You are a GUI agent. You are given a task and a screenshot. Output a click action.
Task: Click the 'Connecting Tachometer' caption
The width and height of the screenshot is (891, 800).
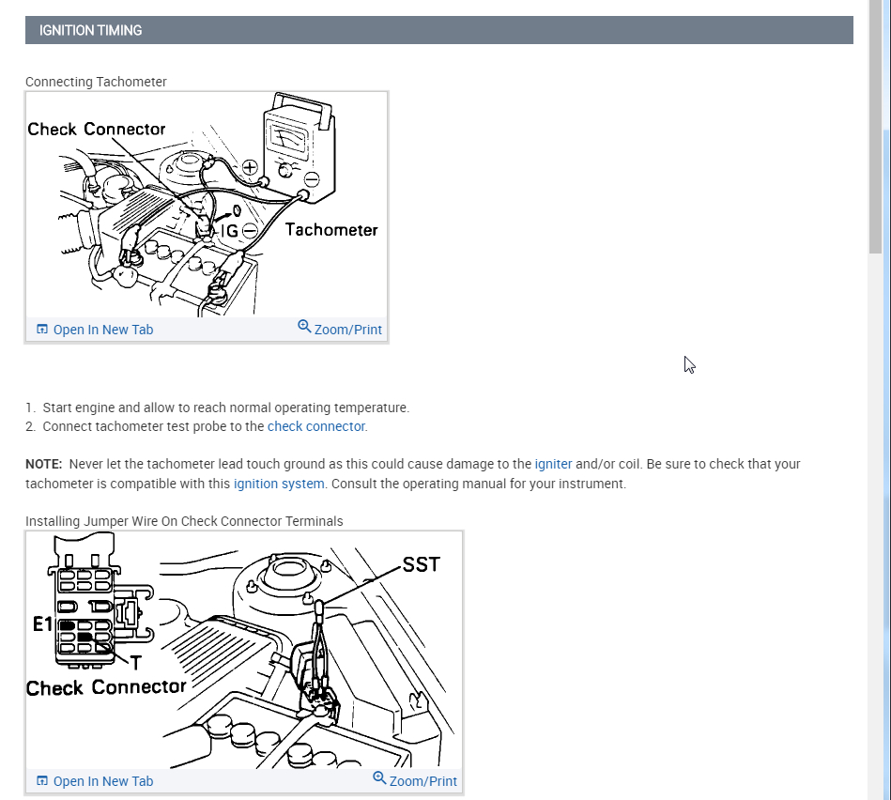[96, 82]
